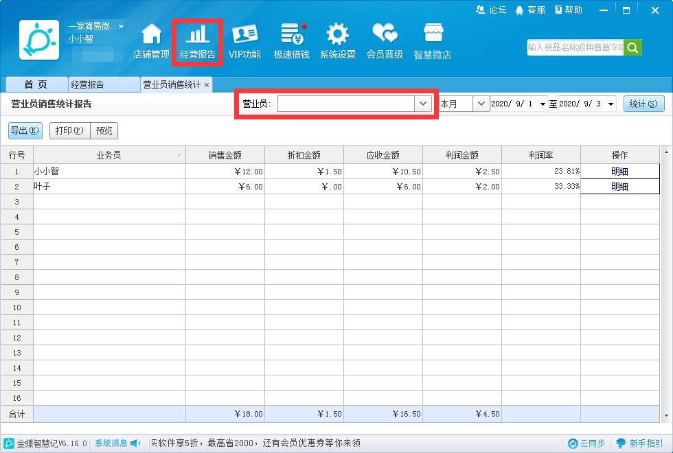Click table scrollbar up arrow

click(x=666, y=152)
